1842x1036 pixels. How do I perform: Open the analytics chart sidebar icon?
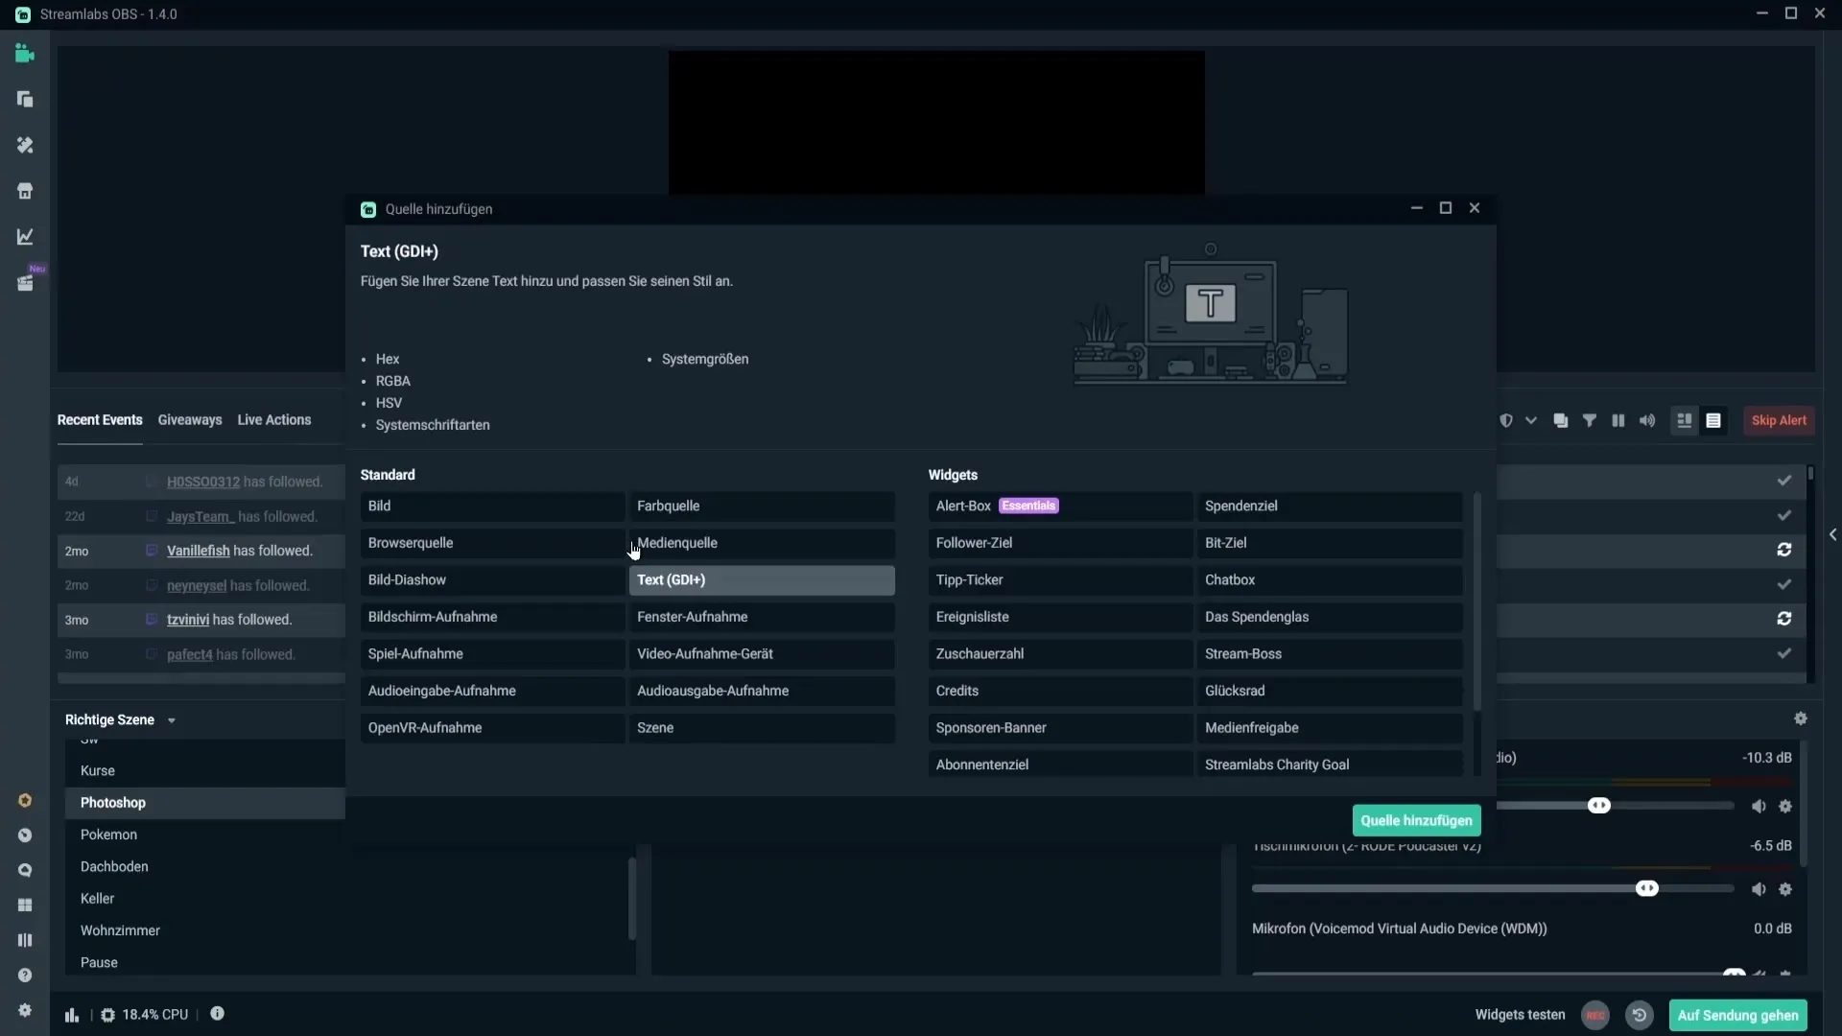25,236
